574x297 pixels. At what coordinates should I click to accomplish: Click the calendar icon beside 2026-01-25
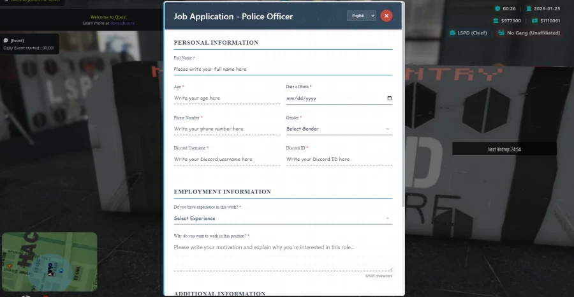point(529,9)
